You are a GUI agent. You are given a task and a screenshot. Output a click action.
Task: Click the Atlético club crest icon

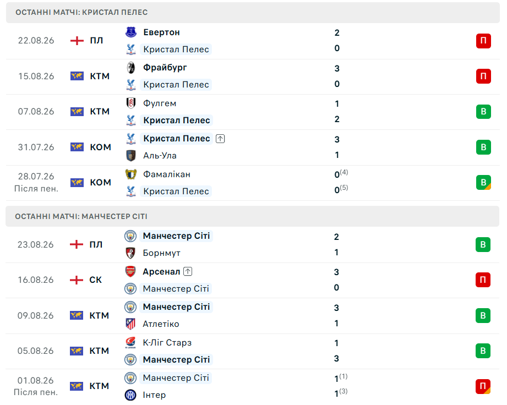tap(130, 324)
